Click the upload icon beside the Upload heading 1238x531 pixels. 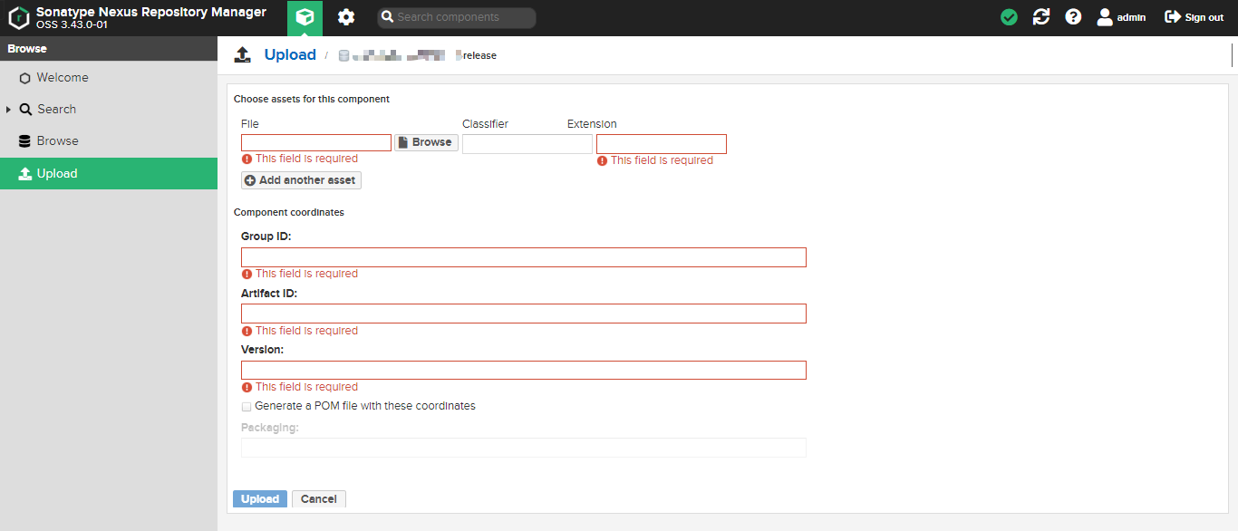[x=243, y=55]
